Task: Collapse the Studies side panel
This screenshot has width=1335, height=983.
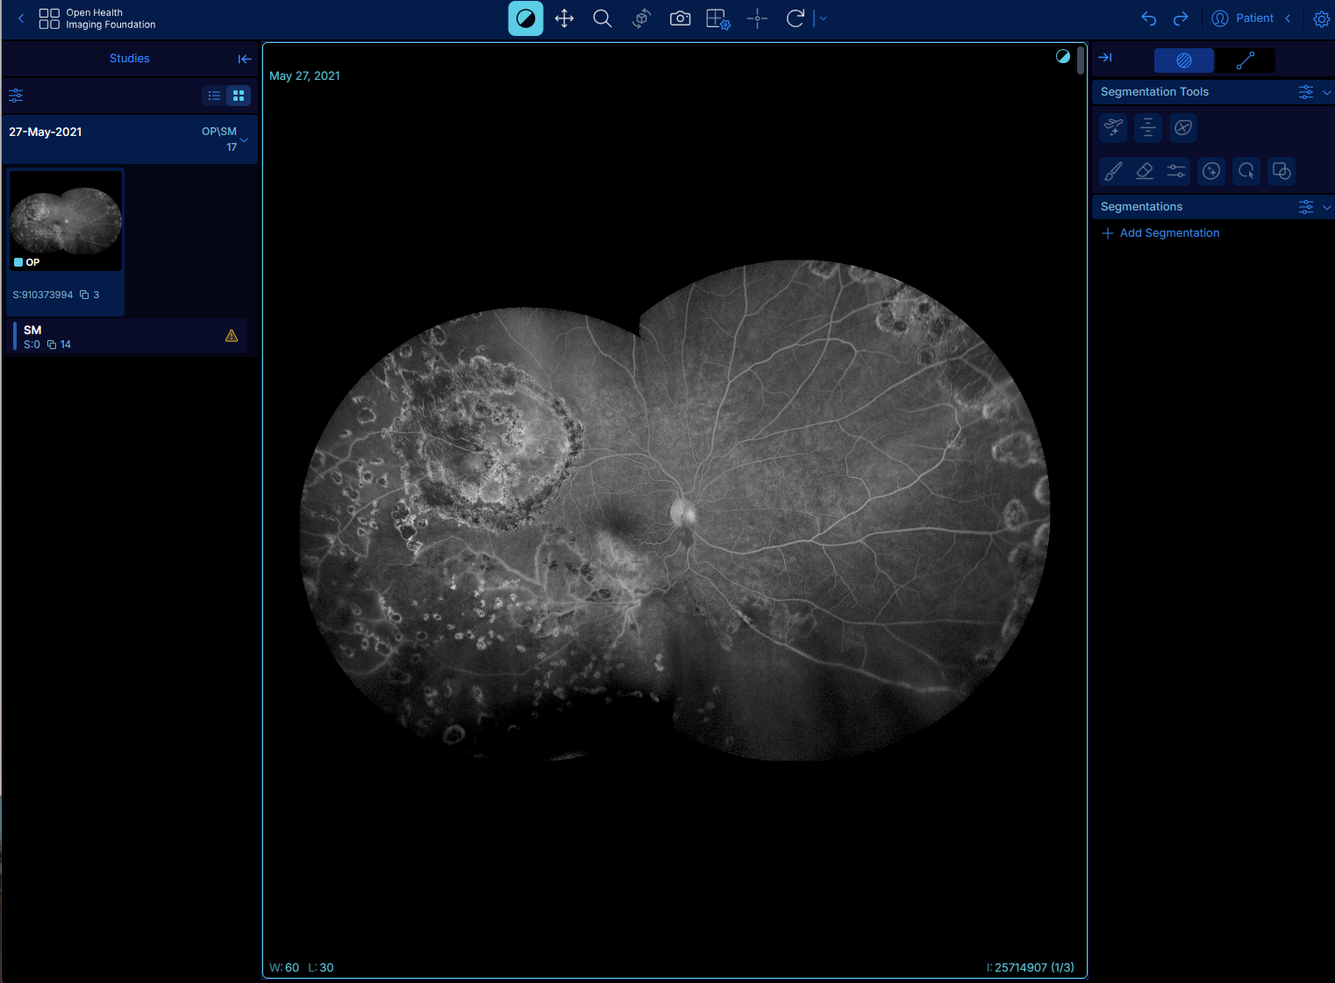Action: click(245, 59)
